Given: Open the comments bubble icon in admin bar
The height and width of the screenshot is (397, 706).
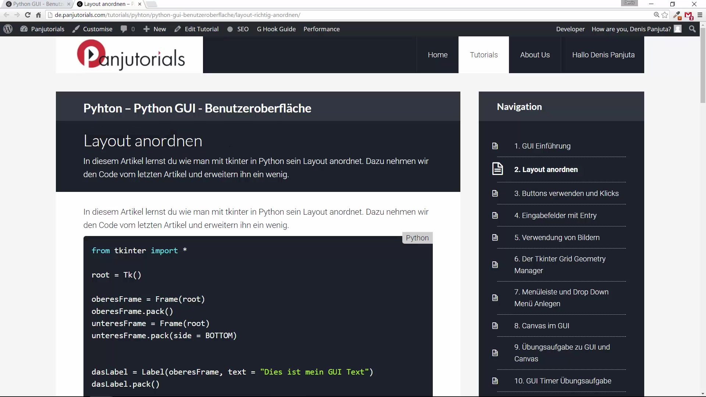Looking at the screenshot, I should [x=124, y=29].
